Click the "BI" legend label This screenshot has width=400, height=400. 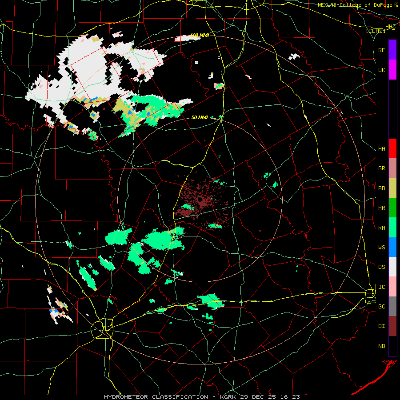(x=381, y=326)
